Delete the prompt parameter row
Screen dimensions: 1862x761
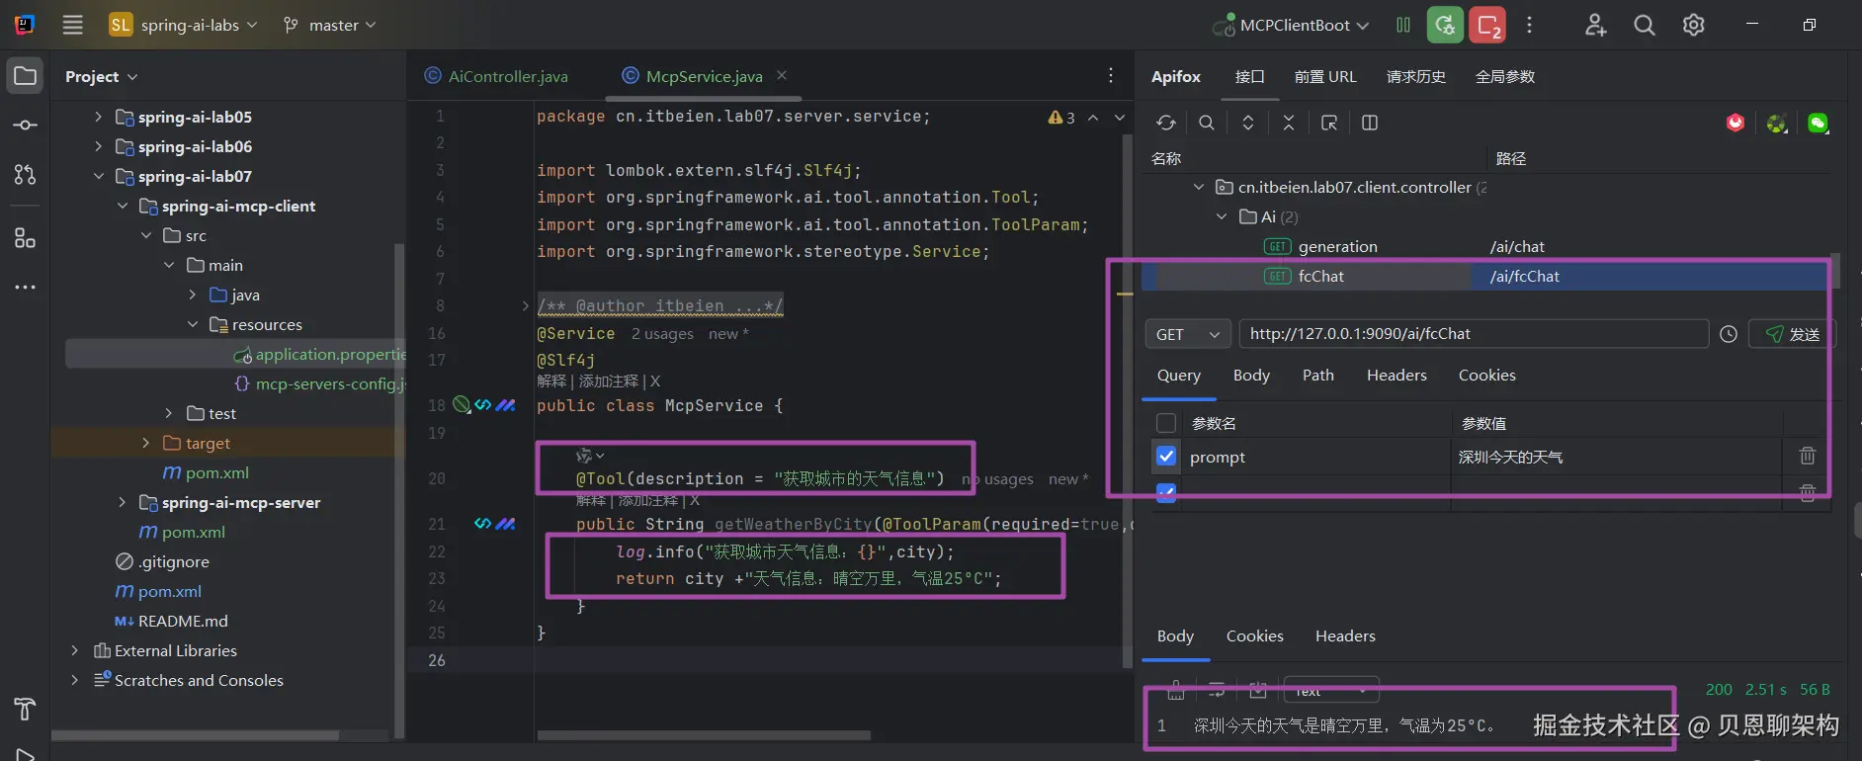1807,456
